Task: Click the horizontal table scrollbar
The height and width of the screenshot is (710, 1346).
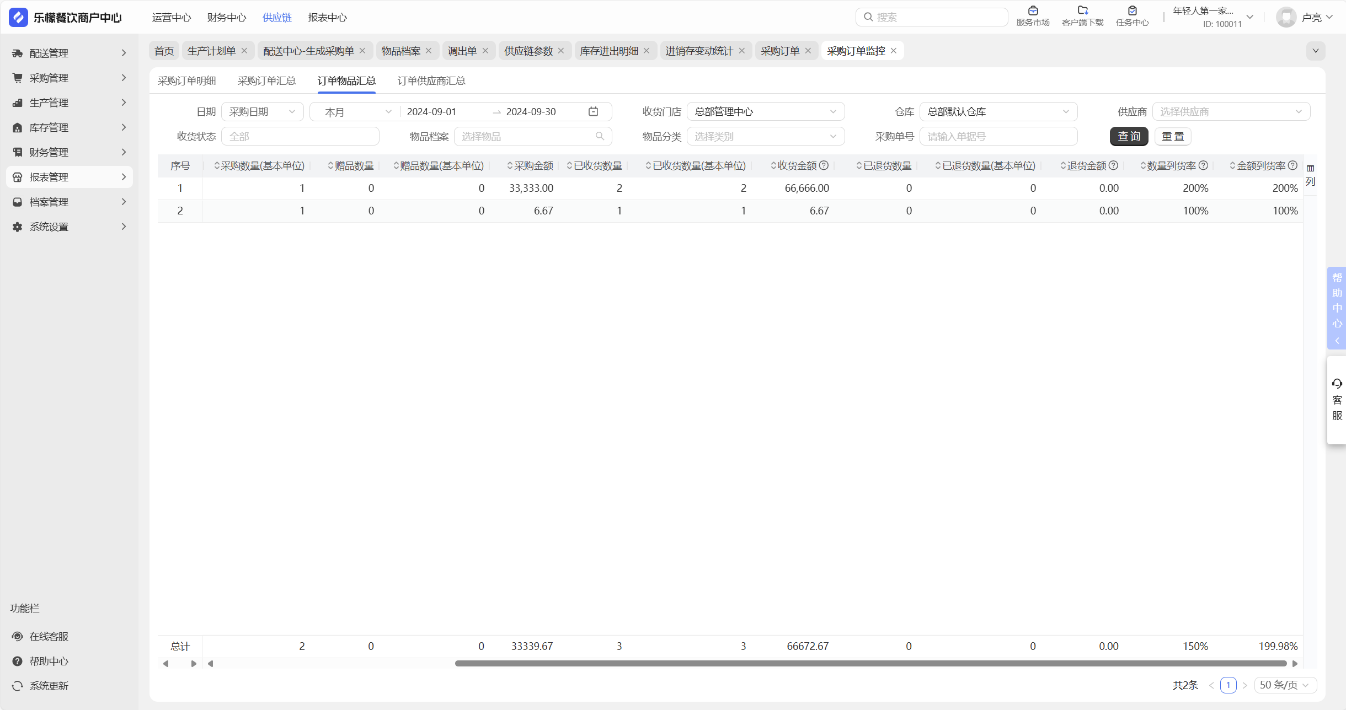Action: click(x=870, y=663)
